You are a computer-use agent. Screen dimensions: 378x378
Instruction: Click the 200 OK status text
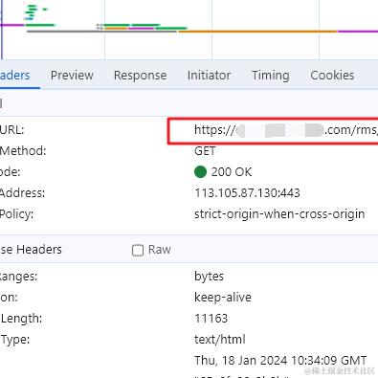pyautogui.click(x=232, y=172)
